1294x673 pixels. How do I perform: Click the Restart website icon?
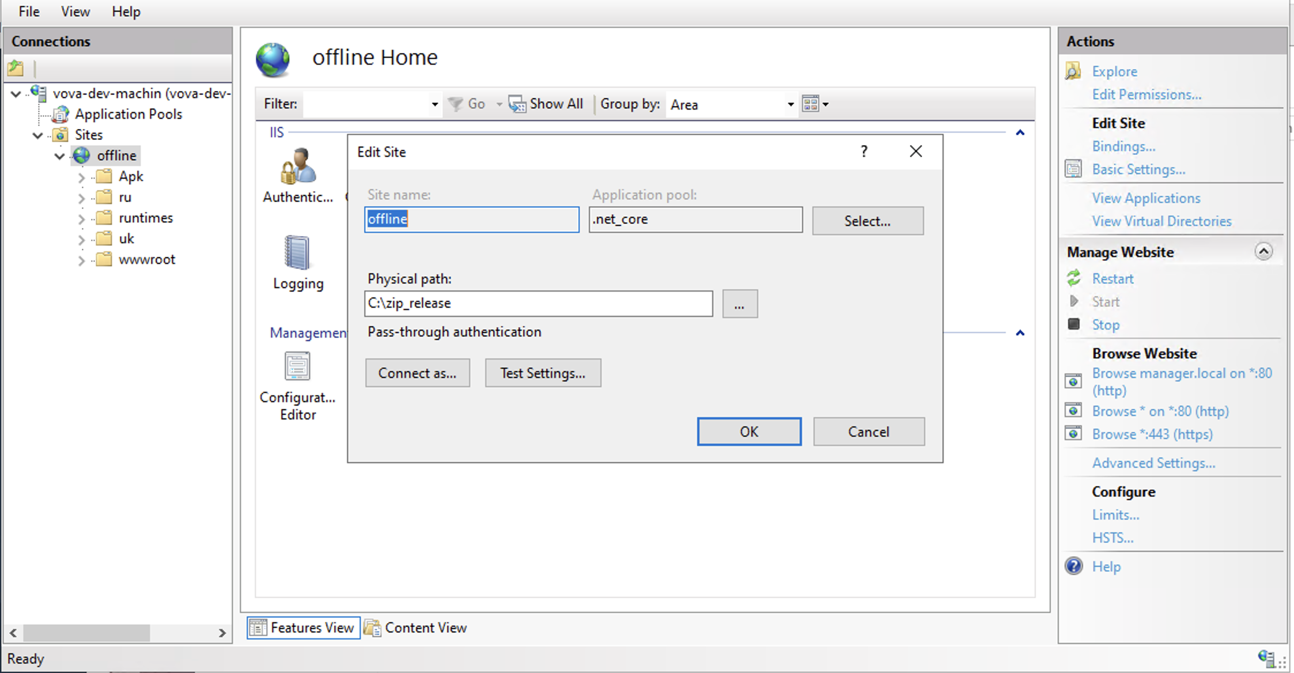1074,278
